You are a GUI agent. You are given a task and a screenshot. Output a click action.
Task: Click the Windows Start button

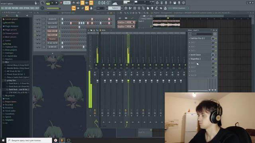click(3, 140)
